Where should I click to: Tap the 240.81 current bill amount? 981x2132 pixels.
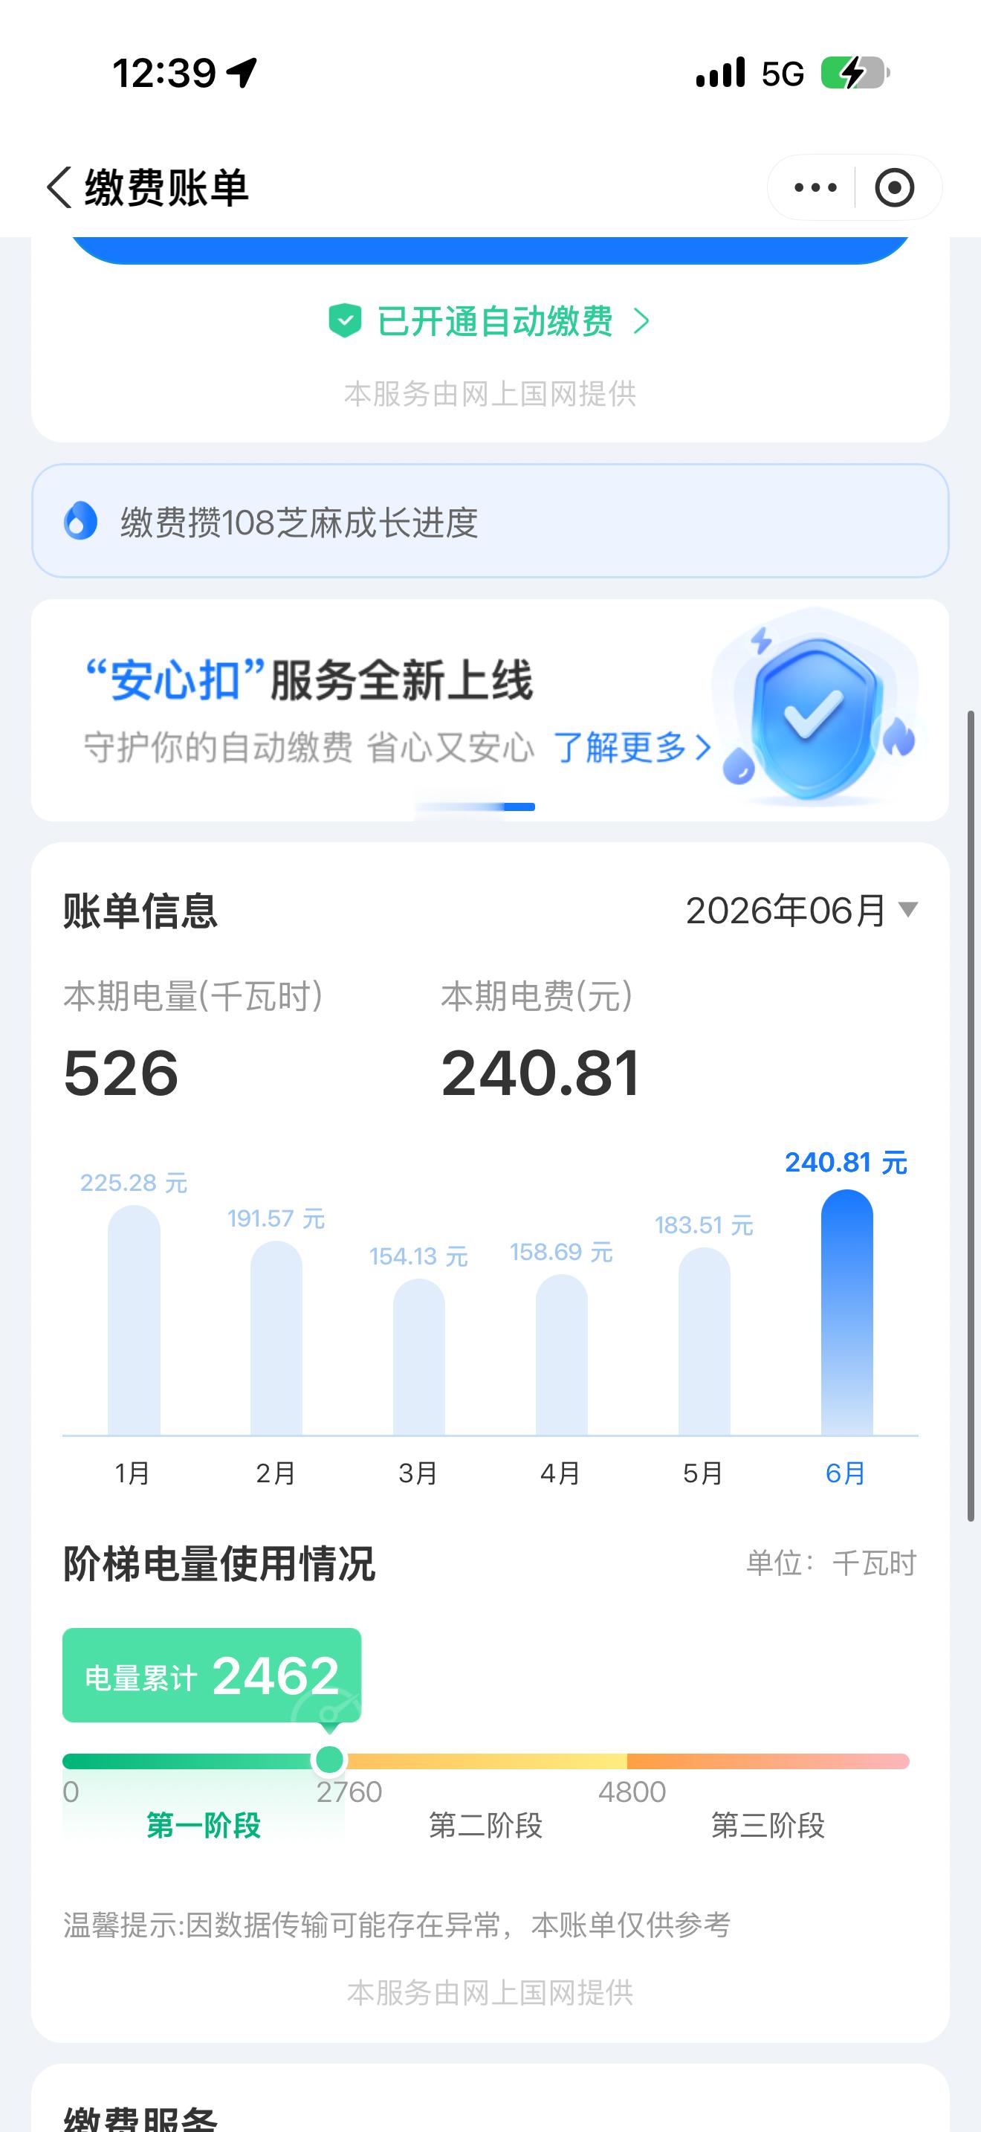pyautogui.click(x=541, y=1073)
